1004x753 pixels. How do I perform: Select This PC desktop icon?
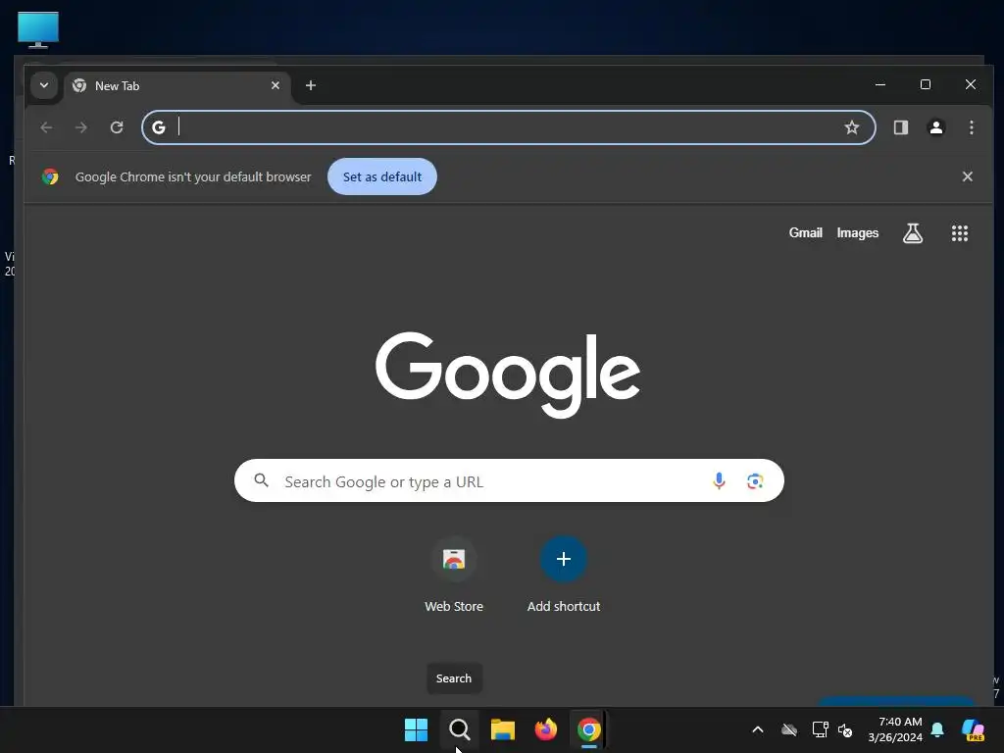click(38, 29)
